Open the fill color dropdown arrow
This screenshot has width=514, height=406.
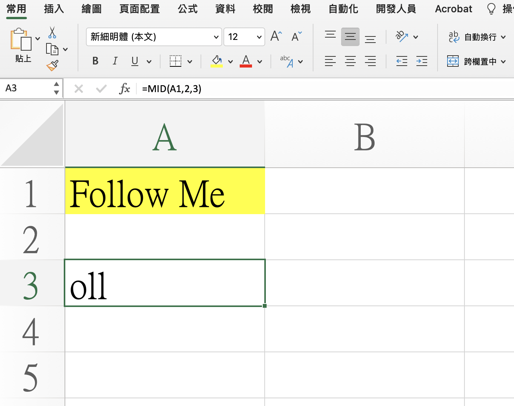click(230, 61)
